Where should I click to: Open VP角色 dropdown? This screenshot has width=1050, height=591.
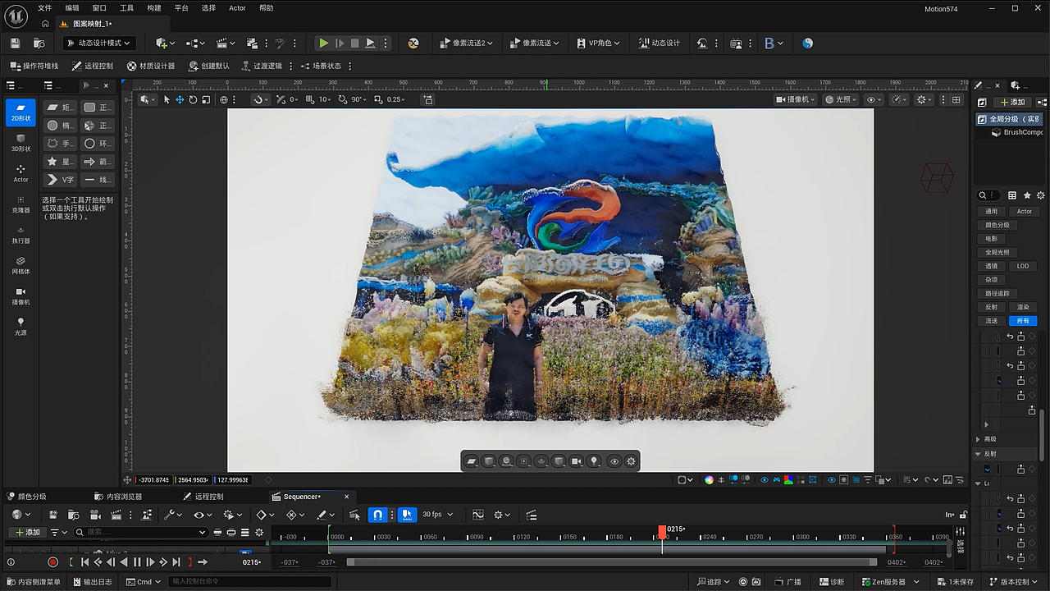point(597,43)
